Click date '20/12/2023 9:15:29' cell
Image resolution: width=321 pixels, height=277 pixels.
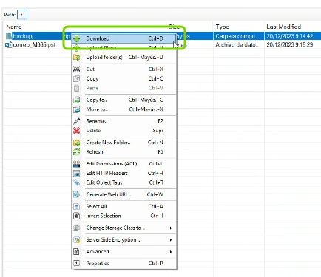click(x=290, y=44)
